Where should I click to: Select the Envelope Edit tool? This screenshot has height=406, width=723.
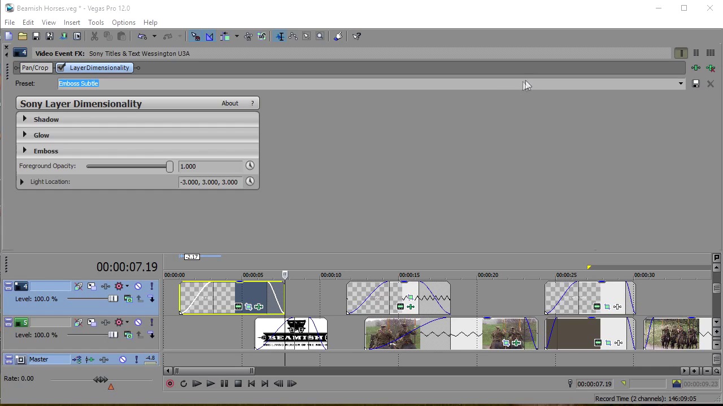click(x=293, y=36)
